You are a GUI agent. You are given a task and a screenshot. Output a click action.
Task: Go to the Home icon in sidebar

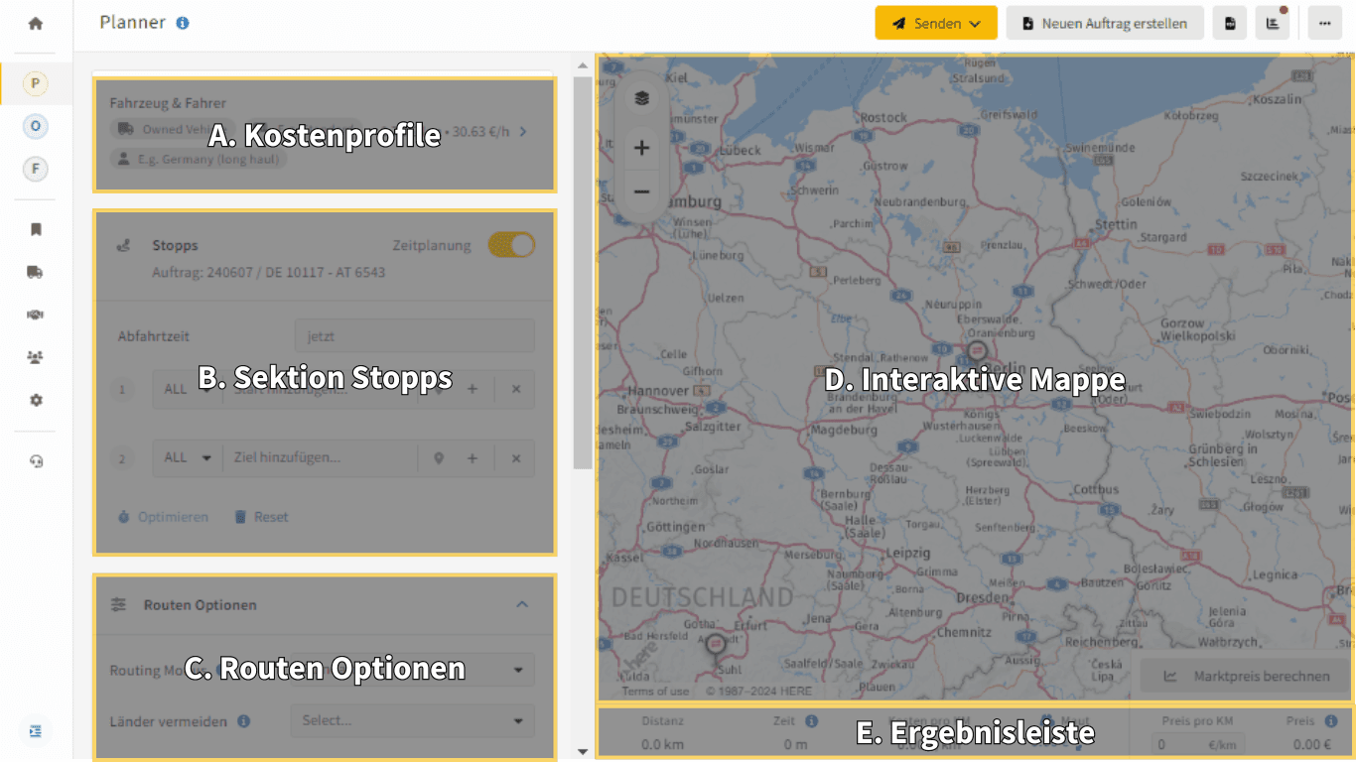pyautogui.click(x=36, y=23)
